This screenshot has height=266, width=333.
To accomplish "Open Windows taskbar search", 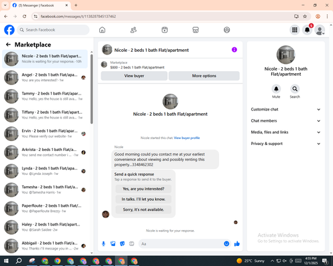I will tap(19, 261).
